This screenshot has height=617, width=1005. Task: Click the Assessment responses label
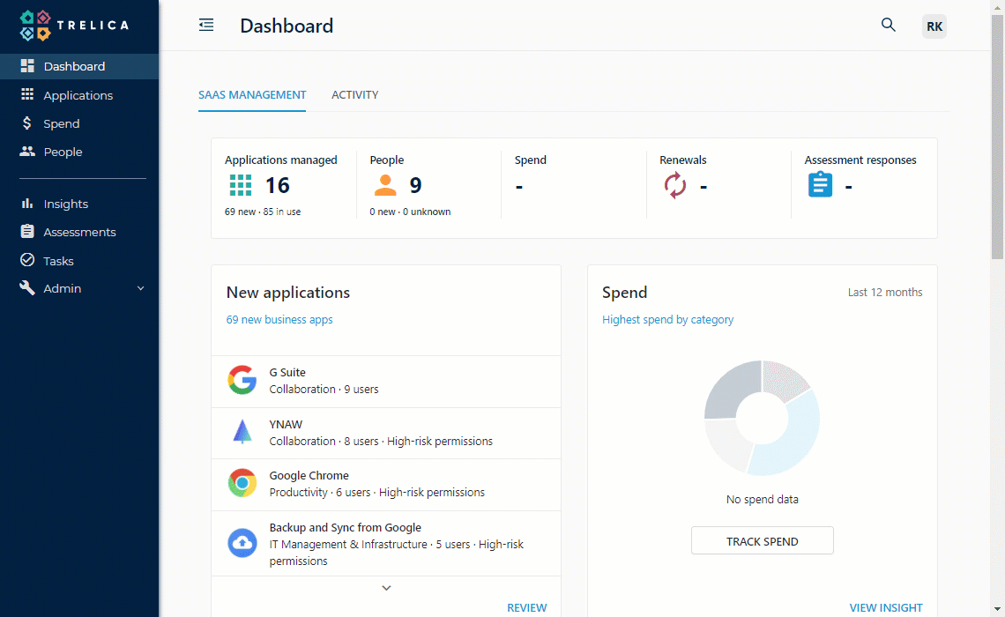[860, 160]
